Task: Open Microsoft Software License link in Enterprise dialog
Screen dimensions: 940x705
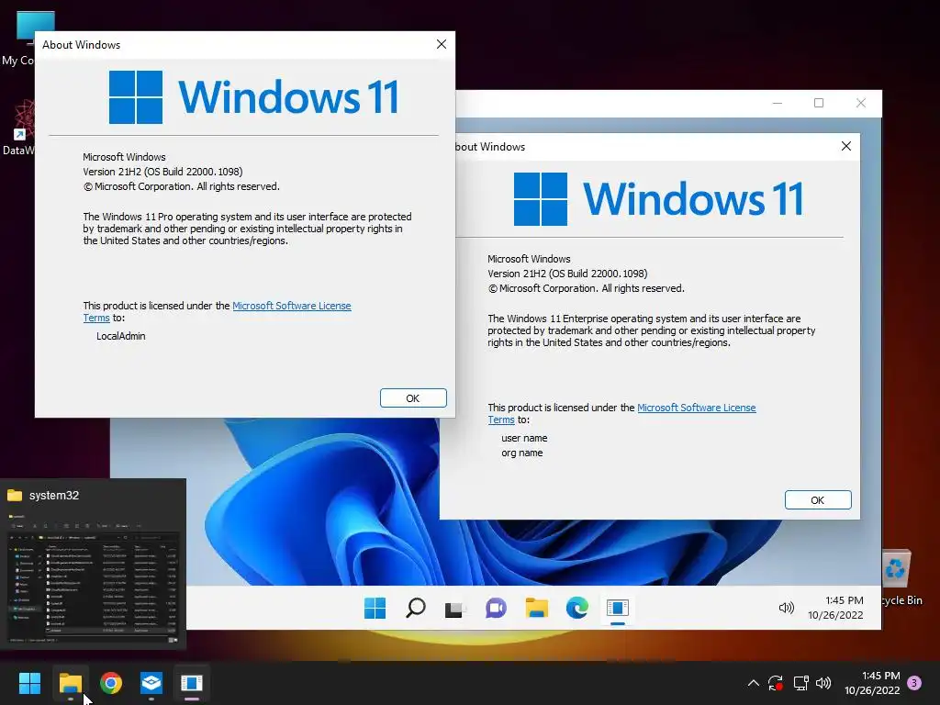Action: pos(696,408)
